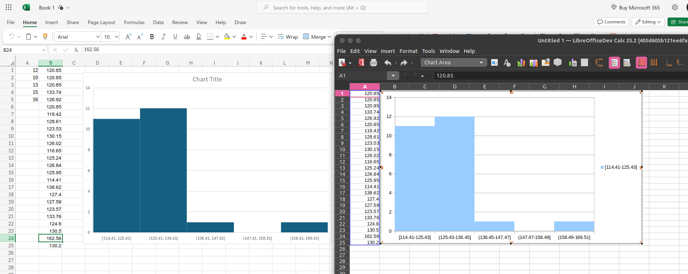Screen dimensions: 688x274
Task: Click the undo icon in Excel
Action: click(x=12, y=37)
